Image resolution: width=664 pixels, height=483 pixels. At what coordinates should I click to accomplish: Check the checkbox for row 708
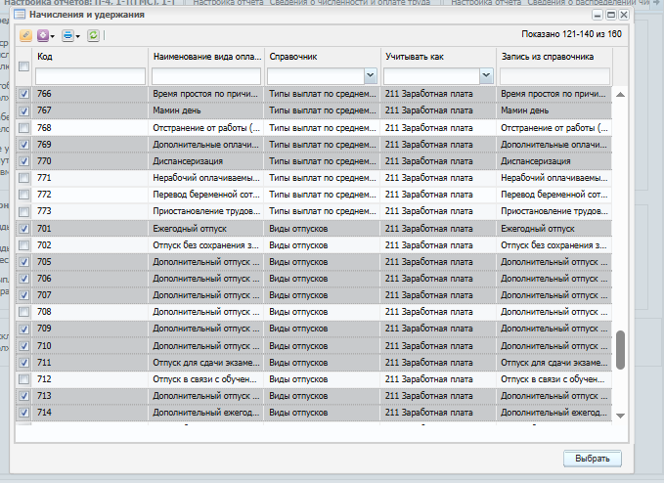click(x=24, y=312)
